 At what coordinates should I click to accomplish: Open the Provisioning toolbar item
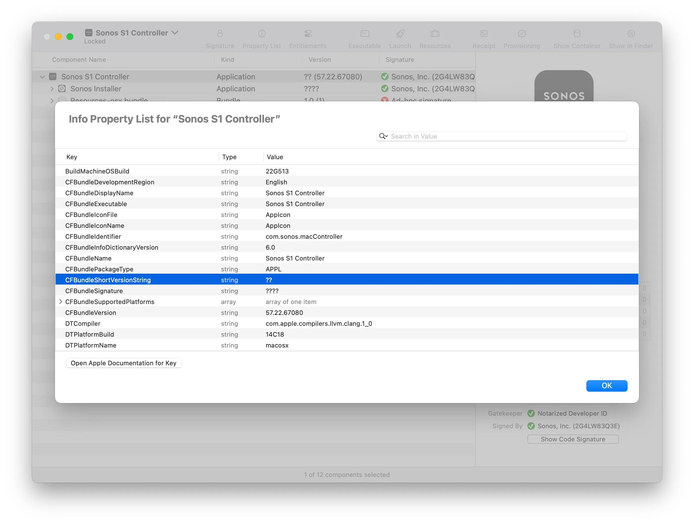coord(521,39)
